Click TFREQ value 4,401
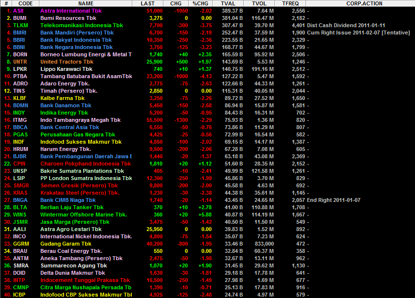 pyautogui.click(x=298, y=25)
